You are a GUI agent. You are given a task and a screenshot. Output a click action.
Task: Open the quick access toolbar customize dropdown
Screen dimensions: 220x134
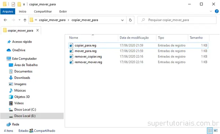(x=24, y=5)
